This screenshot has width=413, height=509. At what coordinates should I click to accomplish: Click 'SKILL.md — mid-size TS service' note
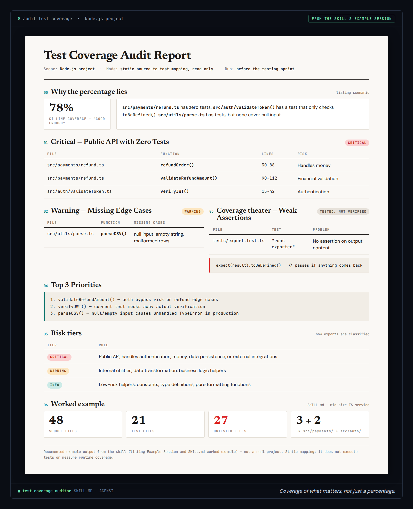[x=338, y=405]
